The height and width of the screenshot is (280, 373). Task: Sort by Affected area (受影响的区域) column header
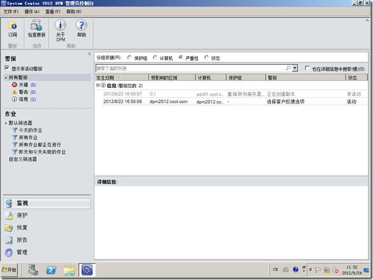[172, 78]
